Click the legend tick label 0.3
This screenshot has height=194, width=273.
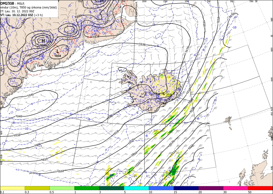[27, 192]
